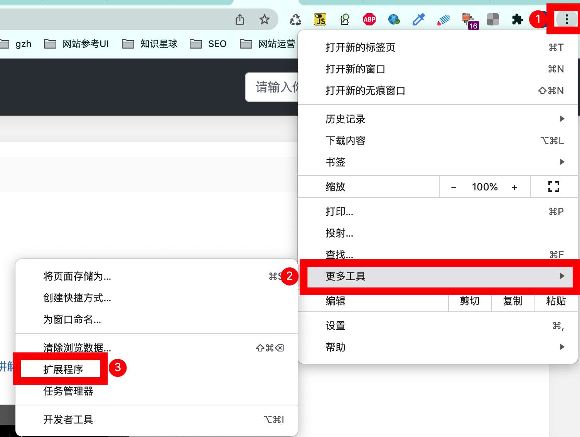Bookmark the page with star icon

[265, 19]
